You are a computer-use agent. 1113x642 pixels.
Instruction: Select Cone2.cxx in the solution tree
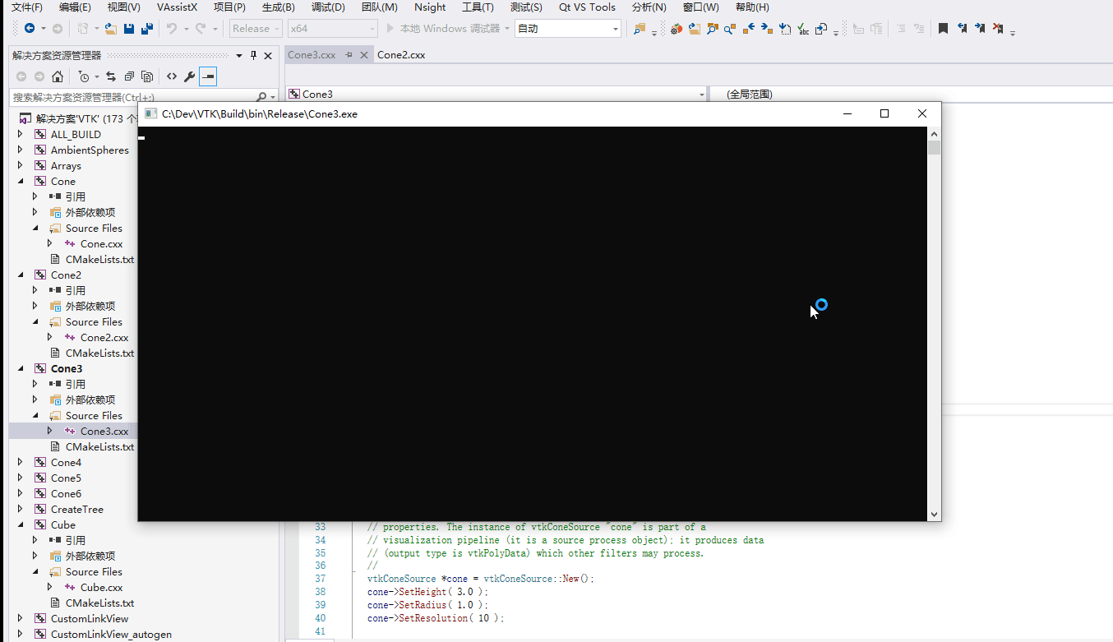[x=104, y=337]
